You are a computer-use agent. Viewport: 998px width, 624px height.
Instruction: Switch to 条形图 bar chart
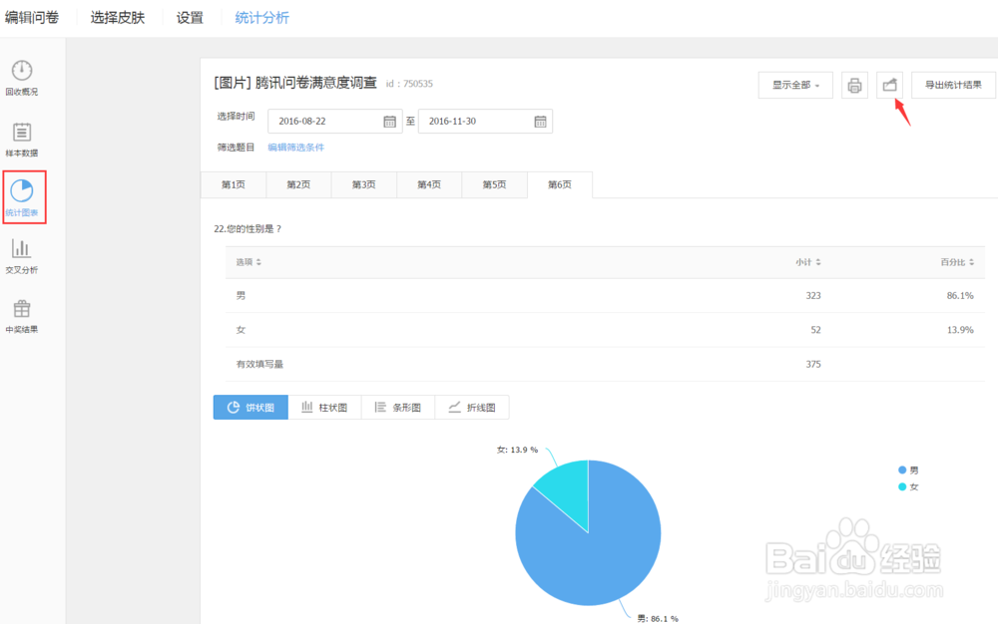coord(398,408)
